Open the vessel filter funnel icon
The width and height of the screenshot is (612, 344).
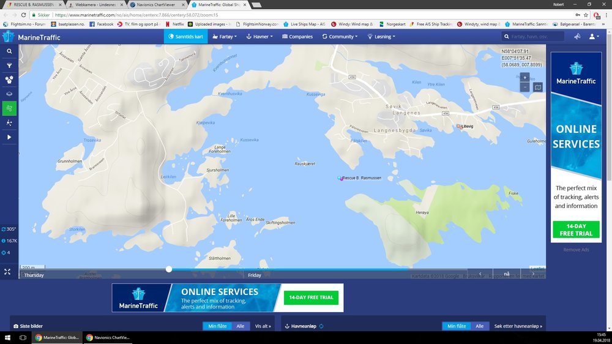[x=9, y=65]
